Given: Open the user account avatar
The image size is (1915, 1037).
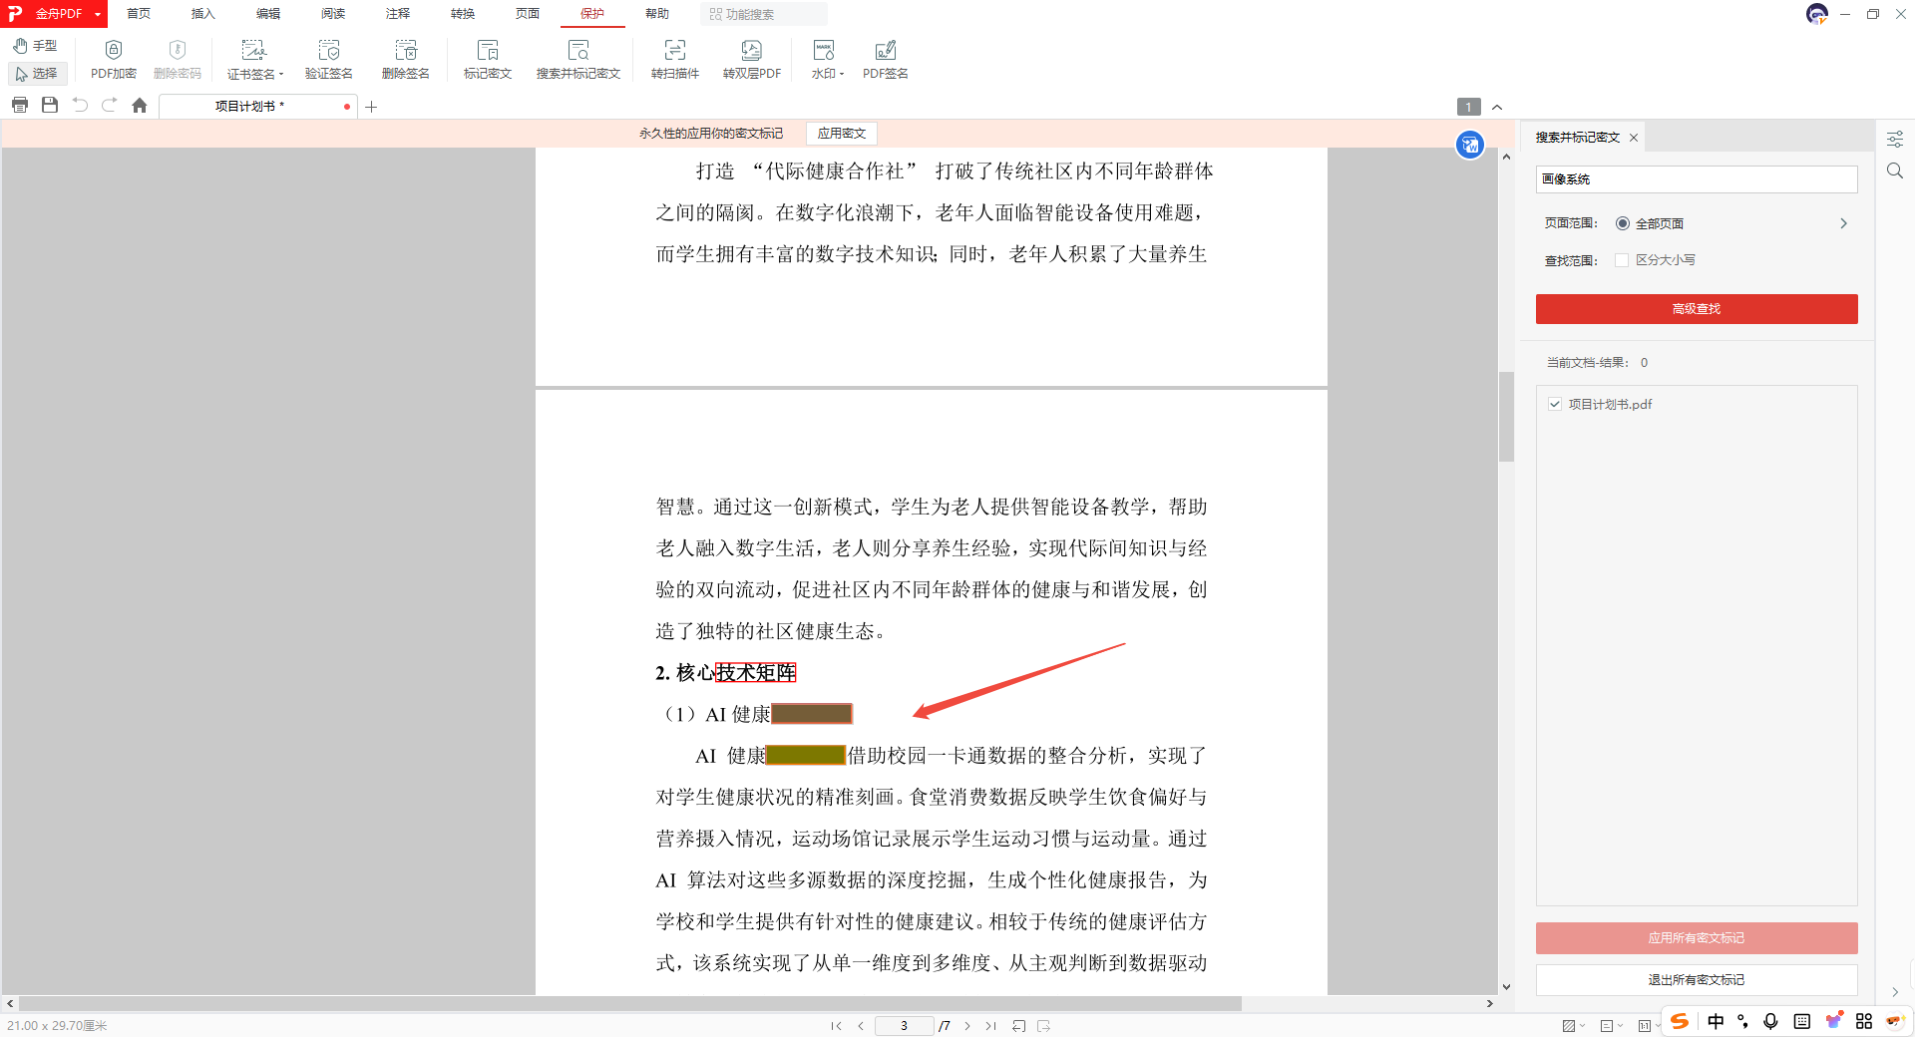Looking at the screenshot, I should 1817,14.
